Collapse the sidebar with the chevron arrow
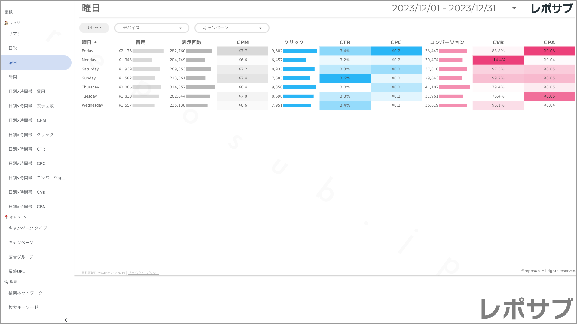The image size is (577, 324). [x=66, y=320]
